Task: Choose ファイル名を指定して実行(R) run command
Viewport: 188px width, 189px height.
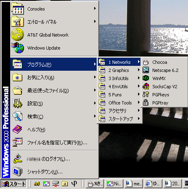Action: pos(54,142)
